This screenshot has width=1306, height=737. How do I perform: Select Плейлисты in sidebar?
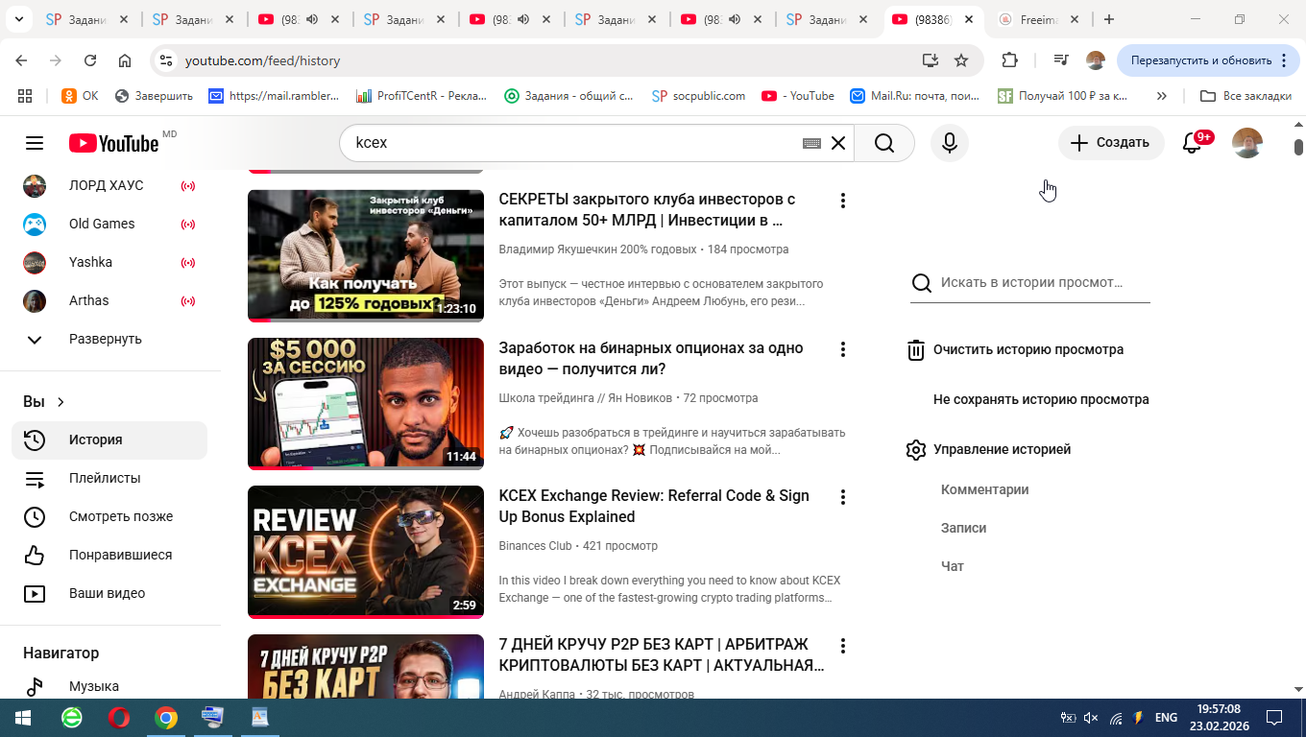[110, 478]
